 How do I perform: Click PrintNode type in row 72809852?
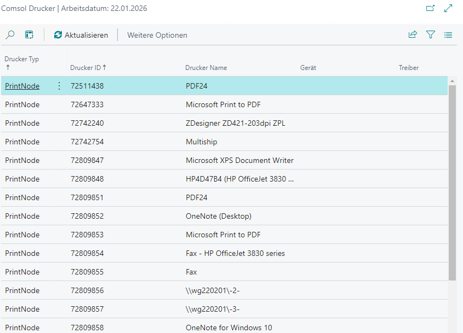(22, 216)
